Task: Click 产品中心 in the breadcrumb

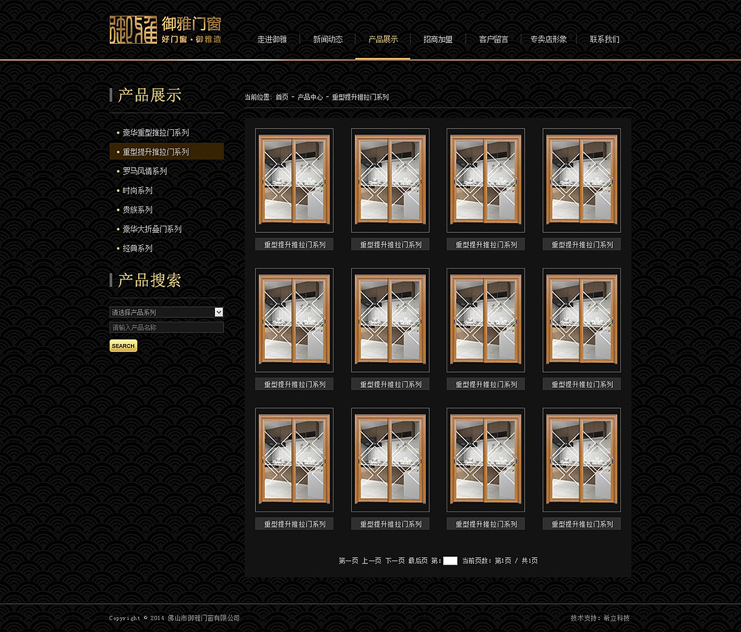Action: [310, 97]
